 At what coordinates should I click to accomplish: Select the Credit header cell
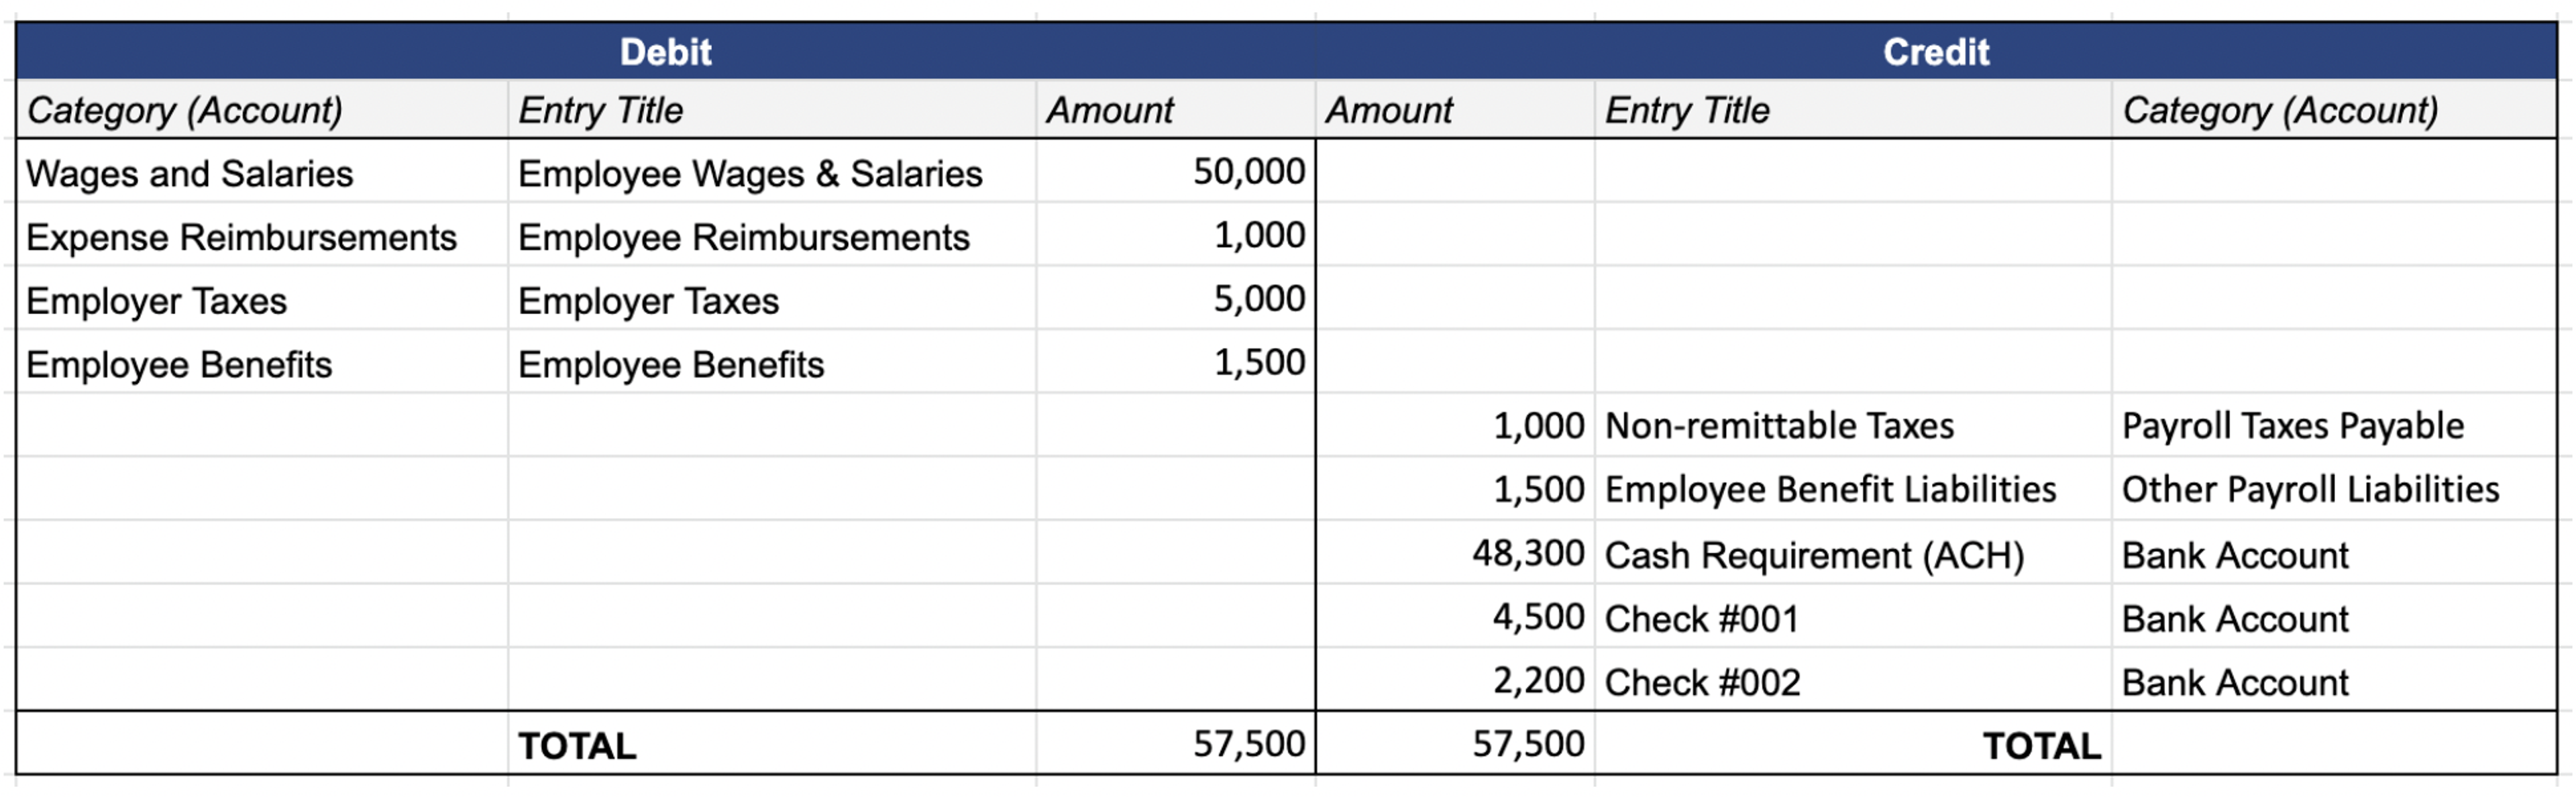click(x=1936, y=51)
